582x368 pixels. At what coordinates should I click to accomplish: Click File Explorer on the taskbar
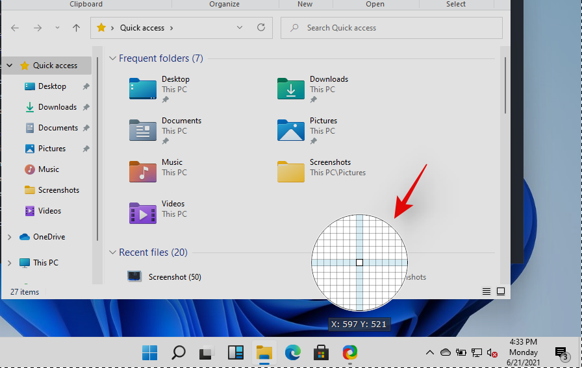pyautogui.click(x=264, y=352)
